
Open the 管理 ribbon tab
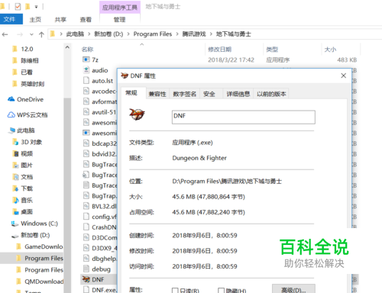click(120, 20)
